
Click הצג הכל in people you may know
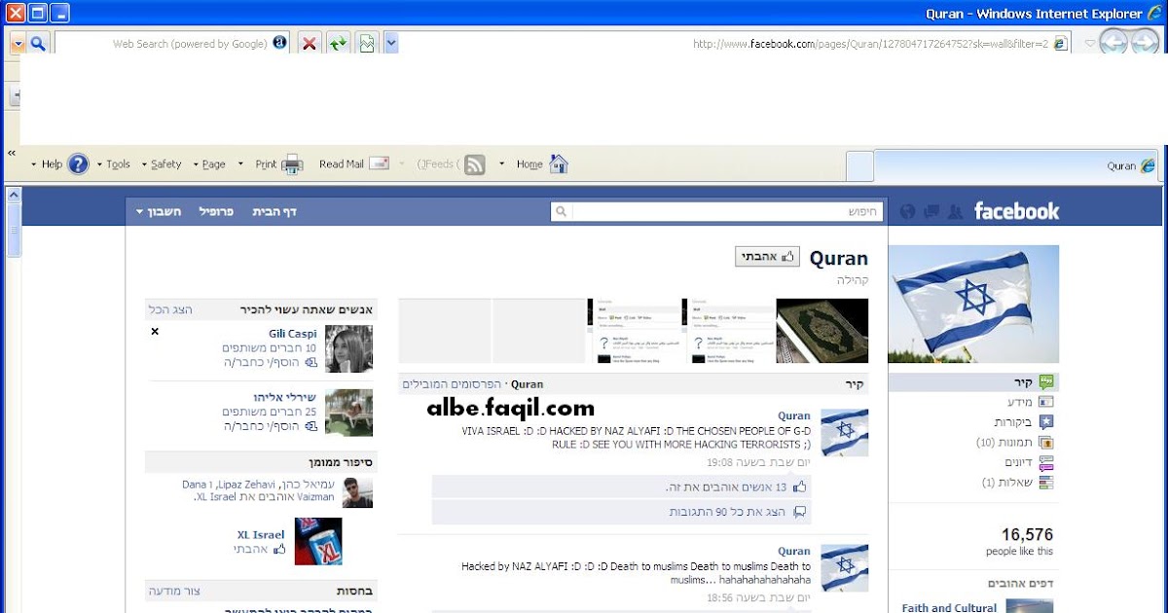coord(170,309)
